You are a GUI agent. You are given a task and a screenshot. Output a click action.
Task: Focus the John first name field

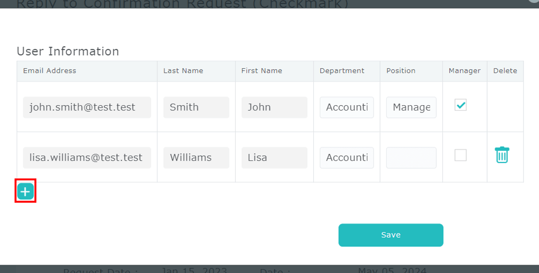point(274,108)
